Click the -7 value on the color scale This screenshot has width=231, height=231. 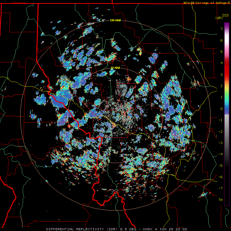(x=220, y=188)
